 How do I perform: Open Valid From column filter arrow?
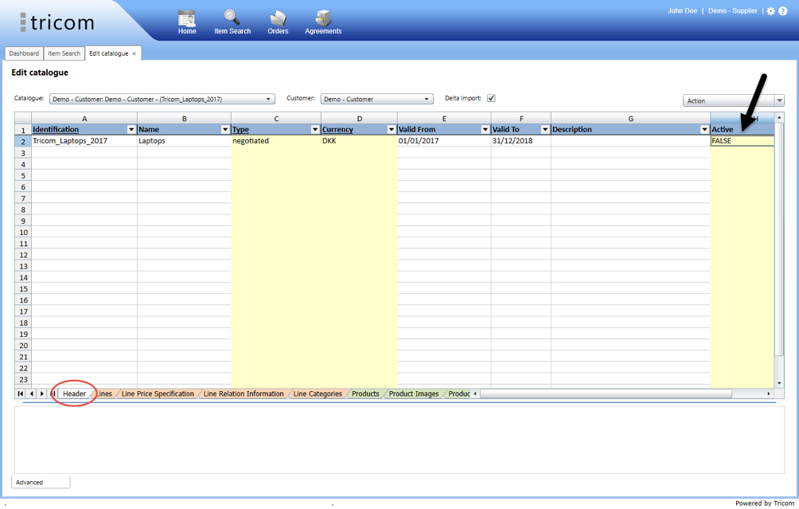pyautogui.click(x=485, y=130)
